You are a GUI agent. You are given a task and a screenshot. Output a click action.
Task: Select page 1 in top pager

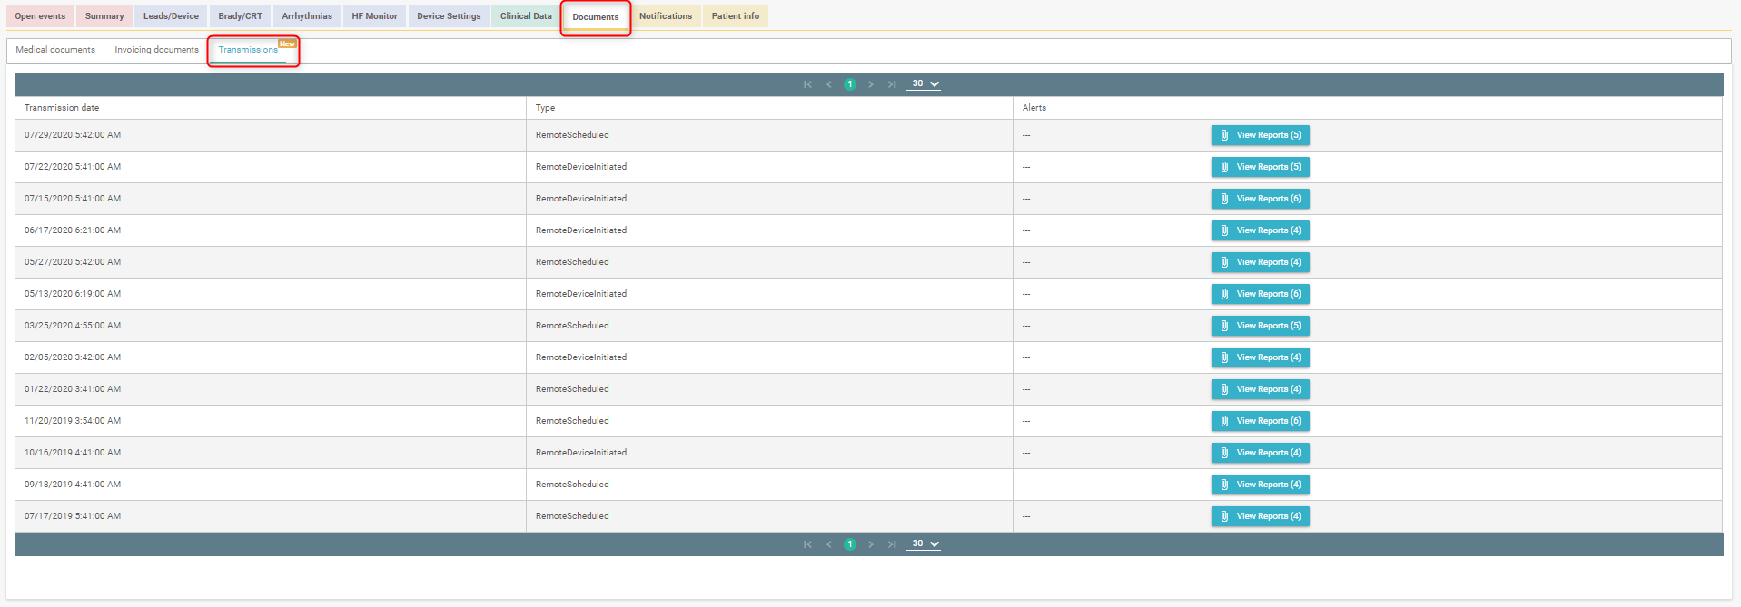pyautogui.click(x=850, y=84)
